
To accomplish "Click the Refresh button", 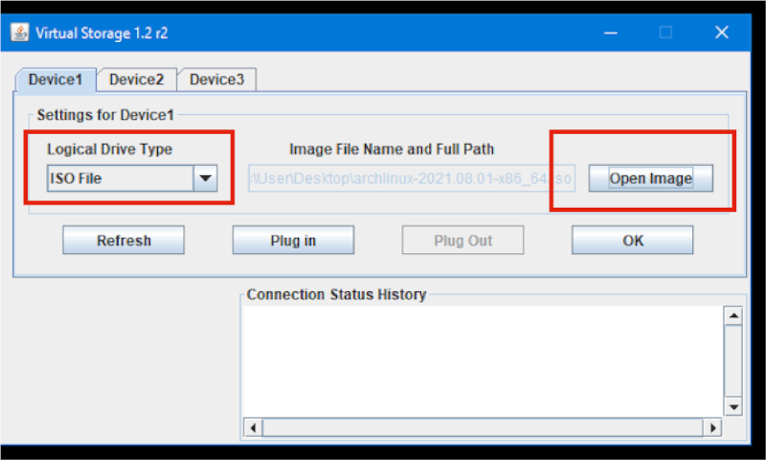I will point(124,241).
